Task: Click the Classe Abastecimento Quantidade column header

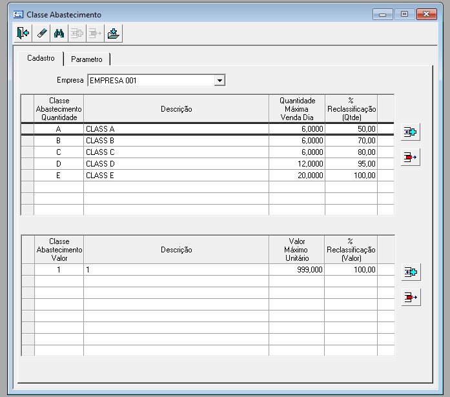Action: 59,109
